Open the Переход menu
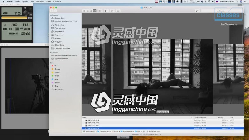Viewport: 249px width, 140px height. click(x=41, y=1)
